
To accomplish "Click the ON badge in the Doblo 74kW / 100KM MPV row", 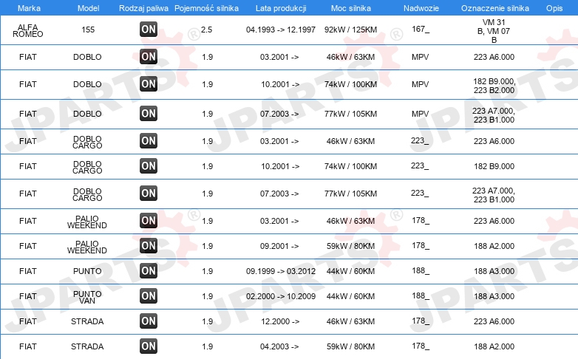I will click(149, 84).
